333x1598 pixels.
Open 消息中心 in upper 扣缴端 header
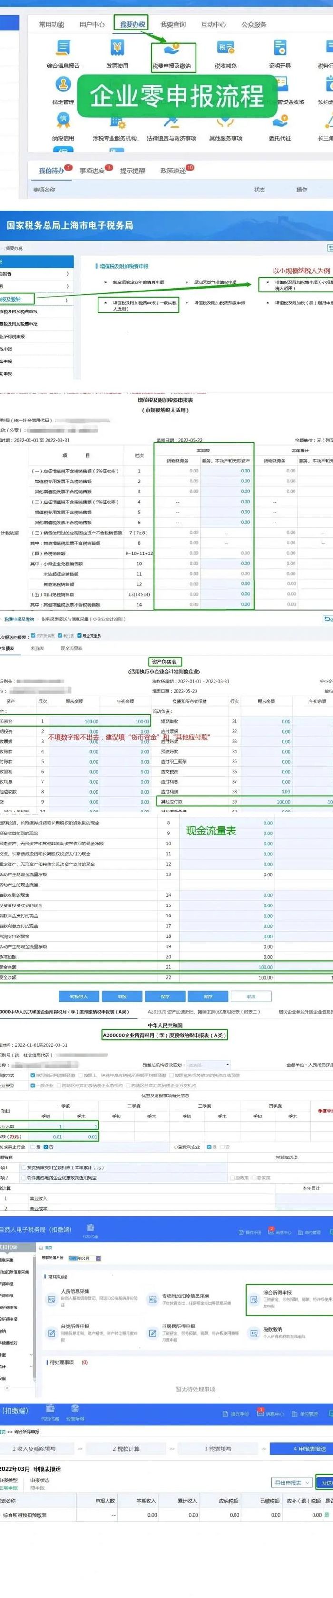pyautogui.click(x=280, y=1232)
